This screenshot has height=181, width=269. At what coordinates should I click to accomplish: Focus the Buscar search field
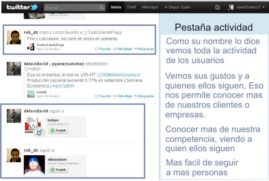[x=74, y=8]
